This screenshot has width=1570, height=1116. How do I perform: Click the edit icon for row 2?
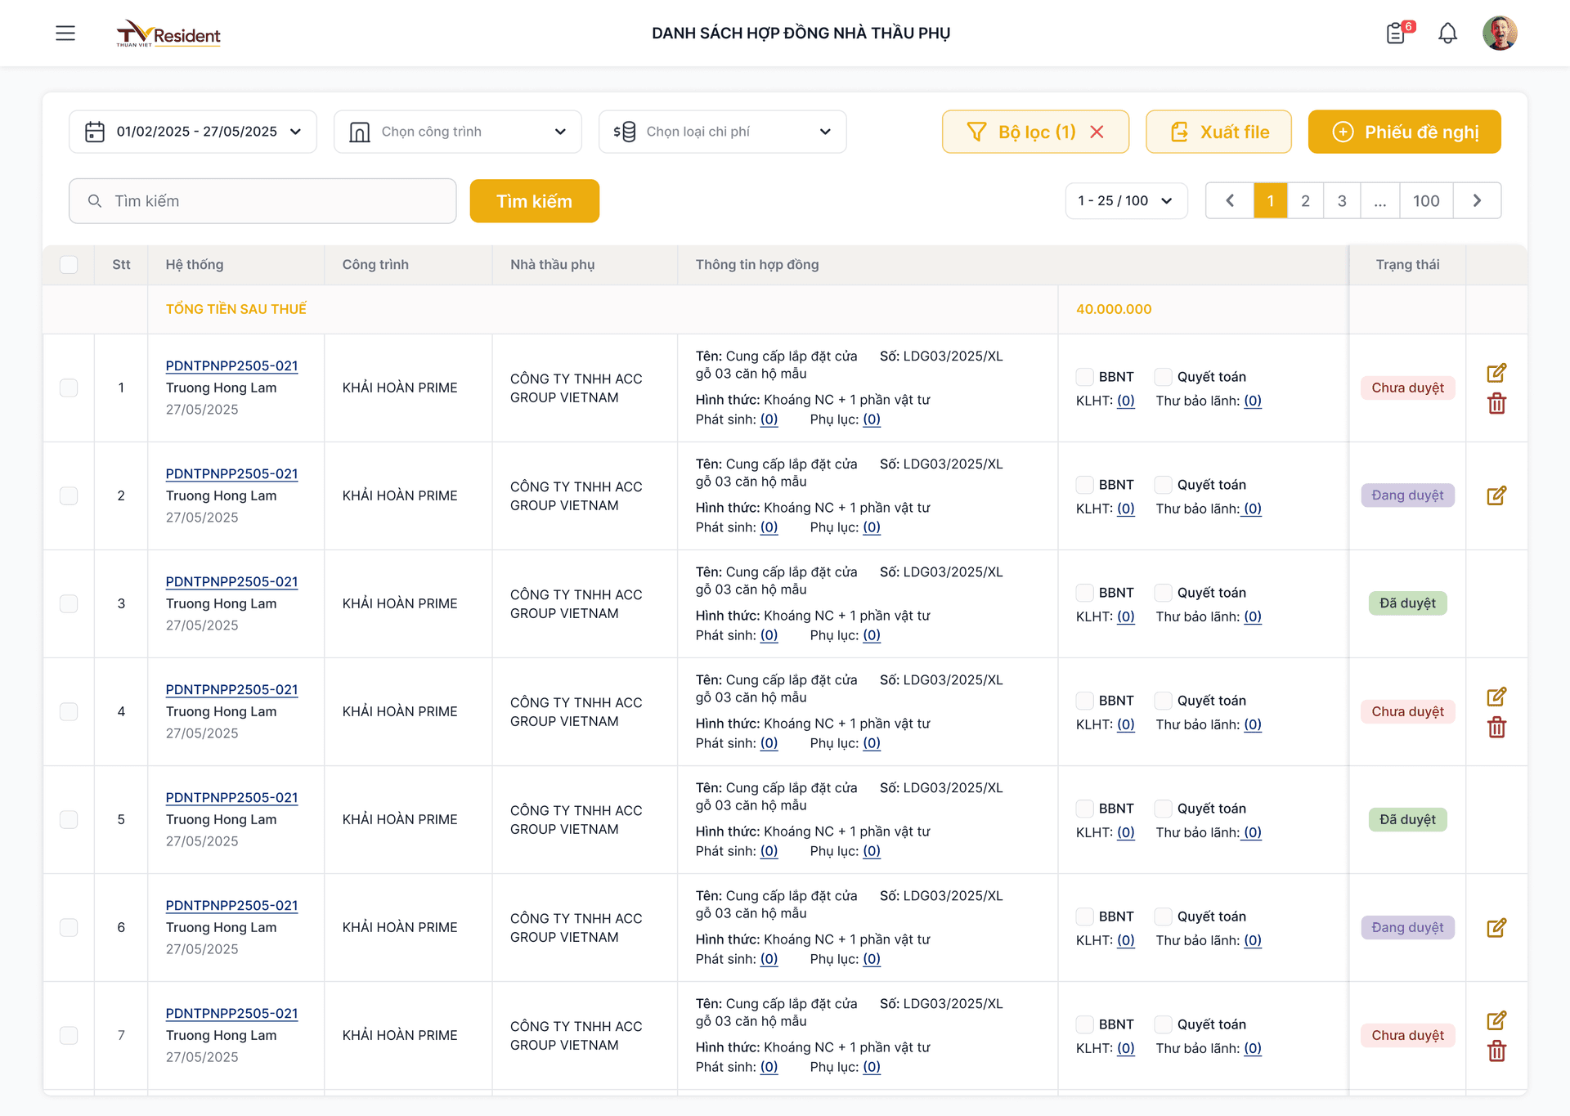(x=1496, y=495)
